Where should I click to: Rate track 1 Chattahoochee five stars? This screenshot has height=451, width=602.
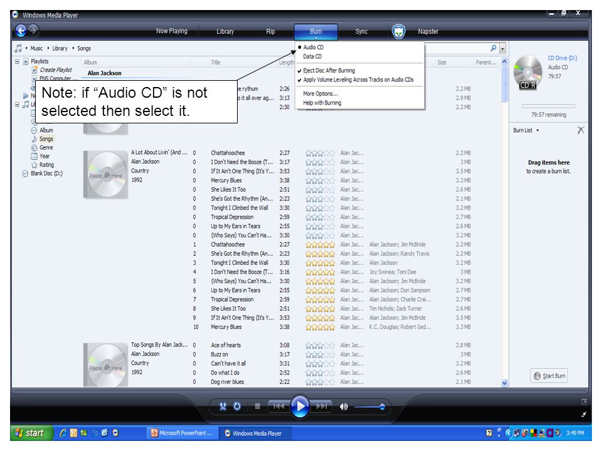(320, 245)
